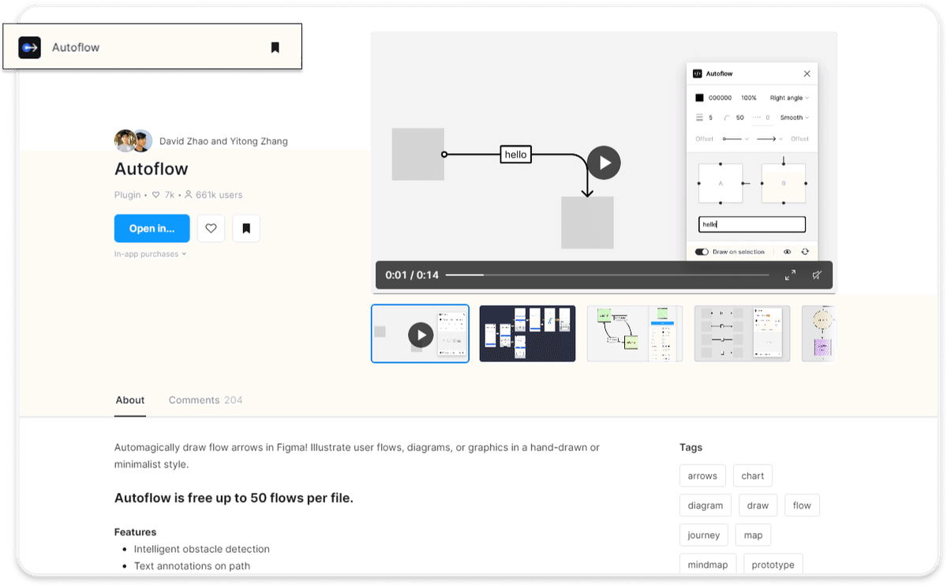Click the 661k users person icon

pyautogui.click(x=188, y=195)
